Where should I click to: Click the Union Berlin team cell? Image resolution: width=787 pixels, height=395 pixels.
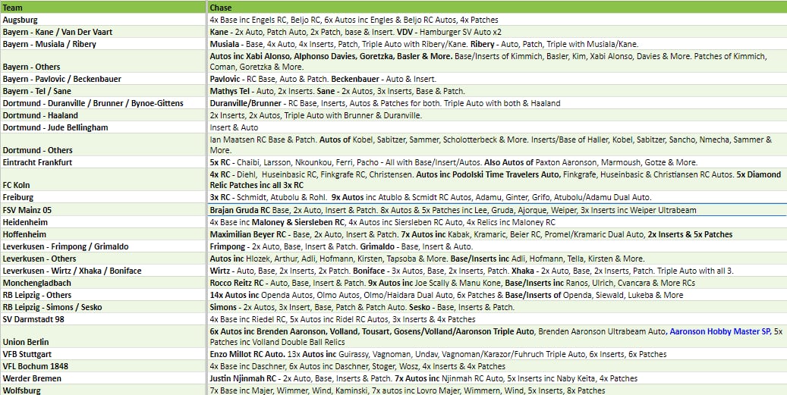103,342
